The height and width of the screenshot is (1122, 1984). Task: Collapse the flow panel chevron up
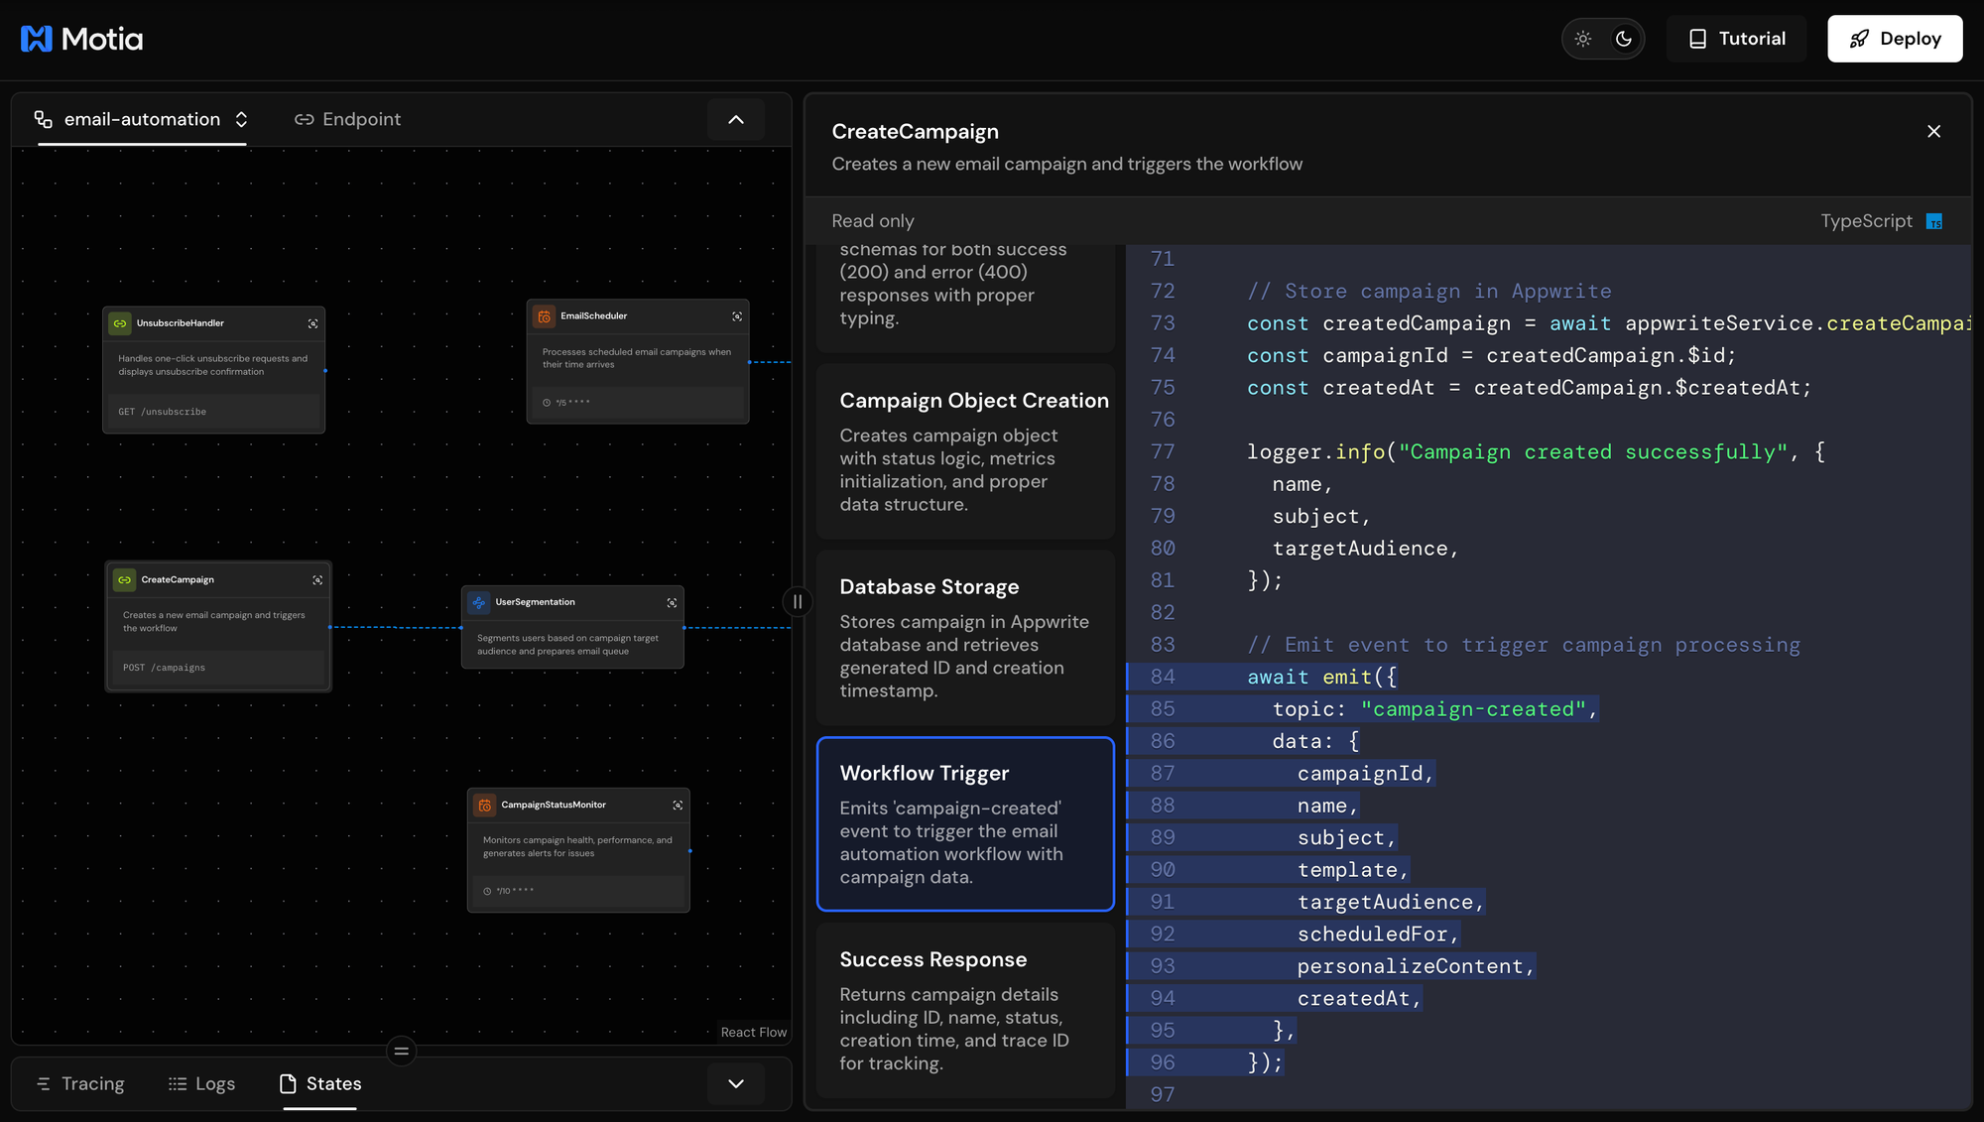(x=736, y=119)
